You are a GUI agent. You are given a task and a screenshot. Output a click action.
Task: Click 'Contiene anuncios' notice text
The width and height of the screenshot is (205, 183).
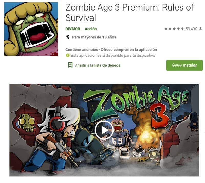click(81, 50)
